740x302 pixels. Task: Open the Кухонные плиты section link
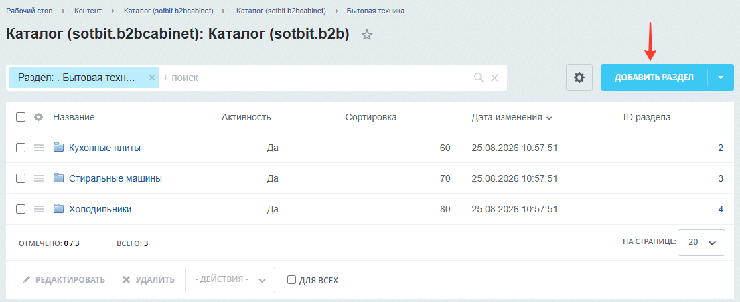(x=104, y=148)
